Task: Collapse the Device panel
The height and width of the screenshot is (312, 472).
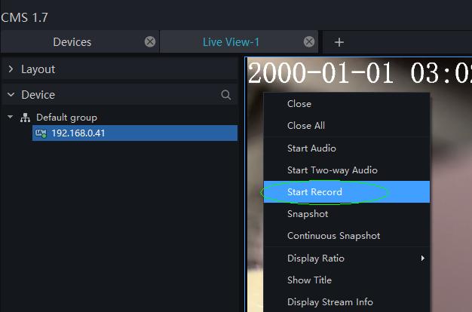Action: point(11,95)
